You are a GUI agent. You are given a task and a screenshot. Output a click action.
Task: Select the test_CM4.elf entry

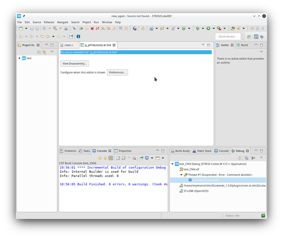point(189,169)
